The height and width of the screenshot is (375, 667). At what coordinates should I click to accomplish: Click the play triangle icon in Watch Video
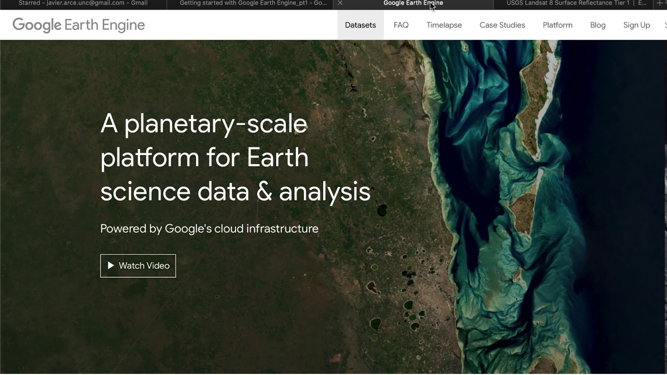110,266
